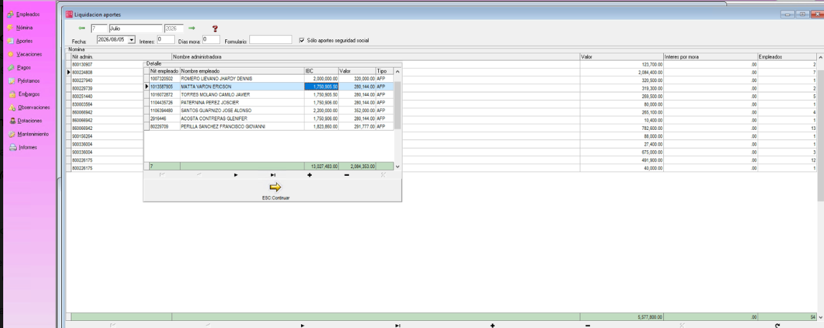Select row SANTOS GUARNIZO JOSE ALONSO
The height and width of the screenshot is (328, 824).
coord(269,110)
